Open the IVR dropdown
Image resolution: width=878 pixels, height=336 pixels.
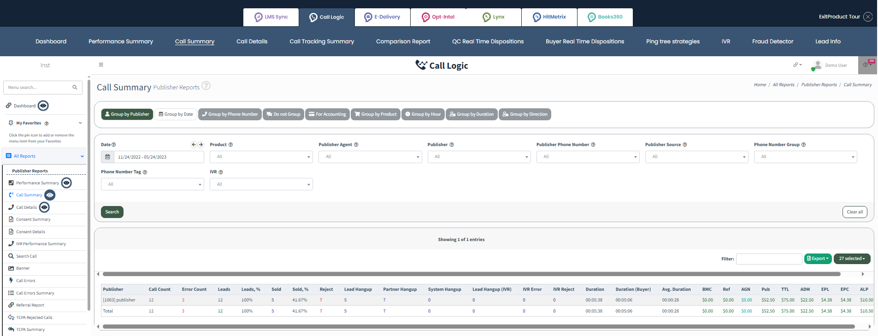click(x=261, y=184)
